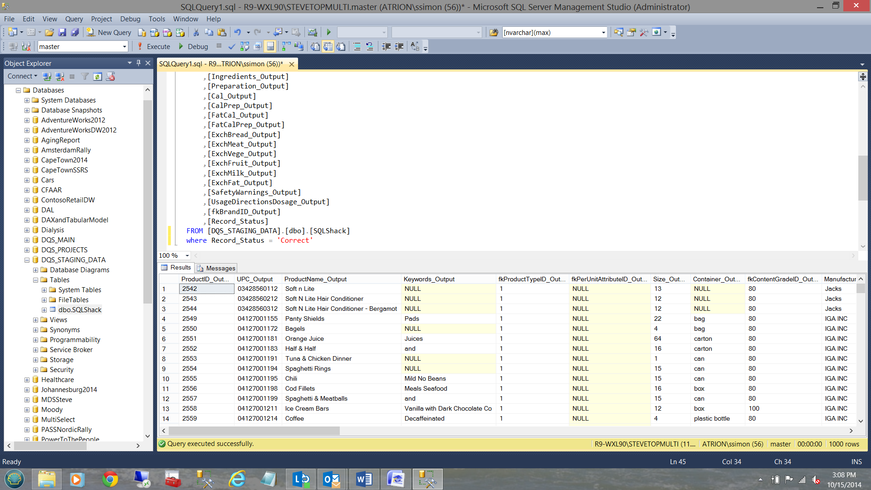Click the Cut scissors icon
Image resolution: width=871 pixels, height=490 pixels.
(196, 32)
